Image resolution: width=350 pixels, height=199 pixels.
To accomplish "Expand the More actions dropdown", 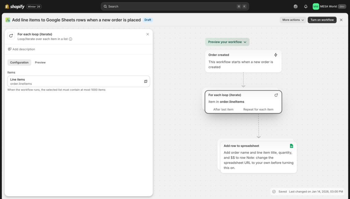I will coord(293,20).
